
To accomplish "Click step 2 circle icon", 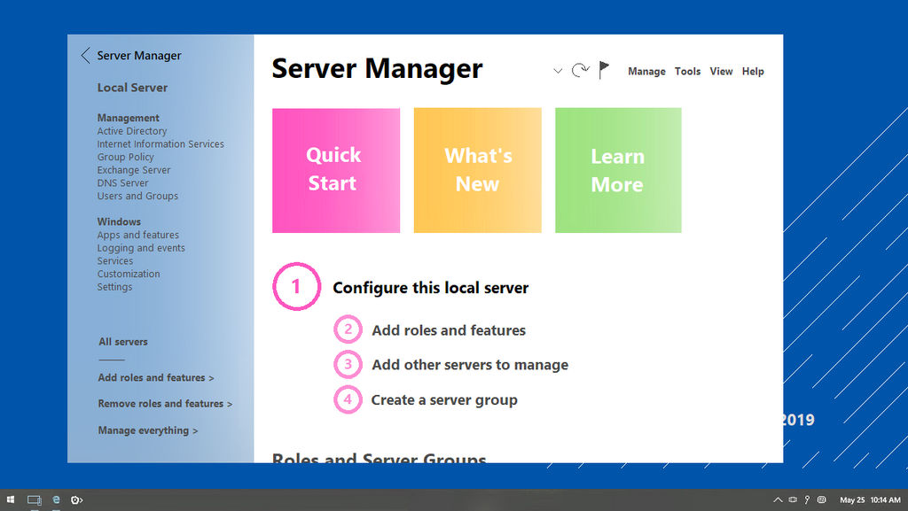I will coord(348,329).
